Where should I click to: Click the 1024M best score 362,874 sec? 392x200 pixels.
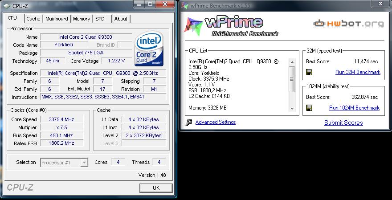(x=365, y=97)
